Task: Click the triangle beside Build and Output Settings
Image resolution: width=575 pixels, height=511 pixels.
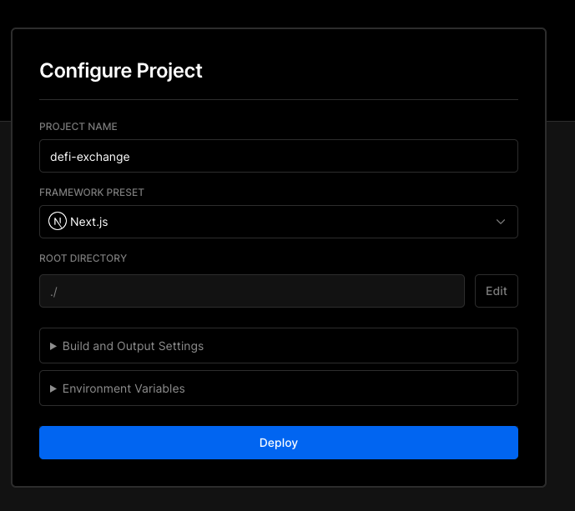Action: point(53,346)
